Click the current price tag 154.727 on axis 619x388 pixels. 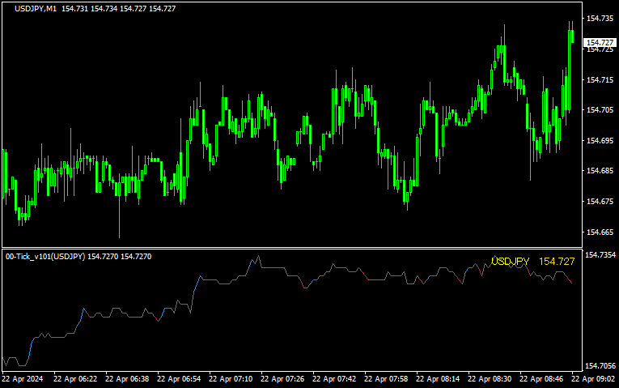tap(600, 41)
